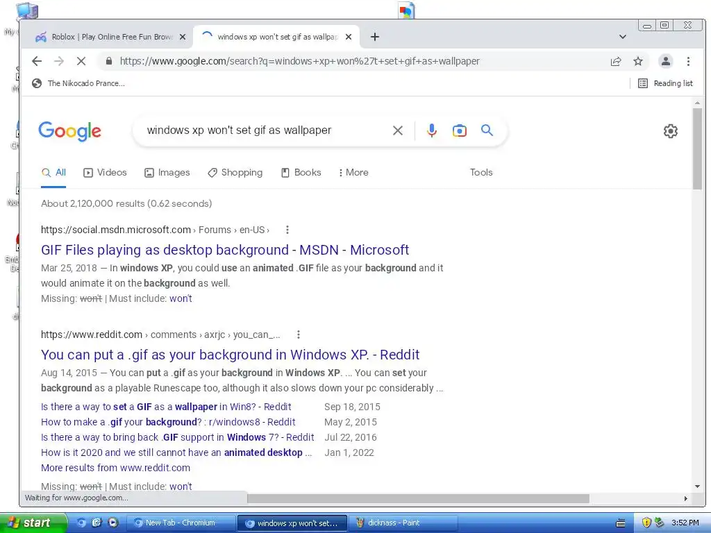The height and width of the screenshot is (533, 711).
Task: Open More results from www.reddit.com
Action: coord(116,468)
